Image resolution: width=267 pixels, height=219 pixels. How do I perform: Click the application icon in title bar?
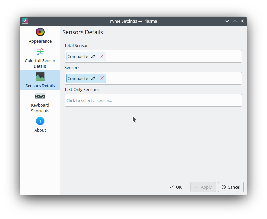(25, 21)
